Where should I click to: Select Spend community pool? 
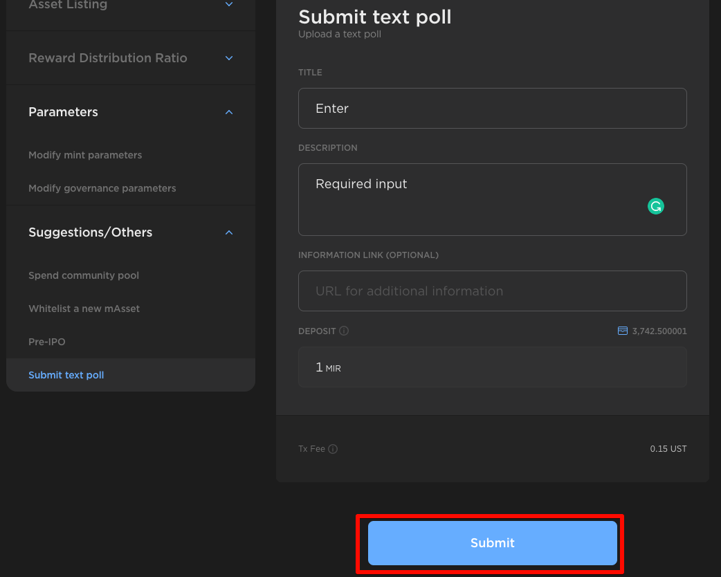(84, 275)
